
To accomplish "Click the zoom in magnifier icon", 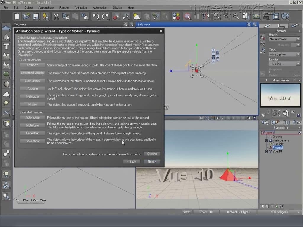I will coord(226,17).
